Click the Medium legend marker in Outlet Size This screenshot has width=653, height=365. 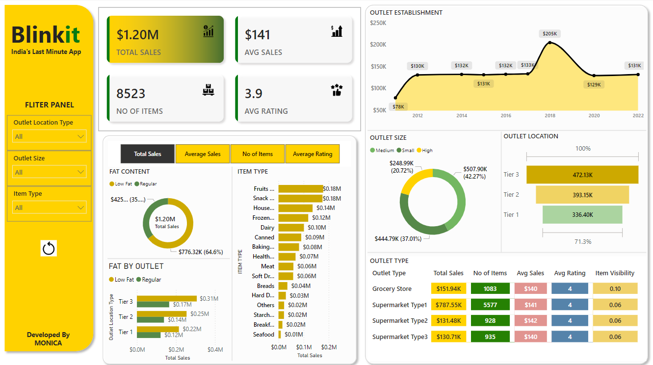pos(372,151)
